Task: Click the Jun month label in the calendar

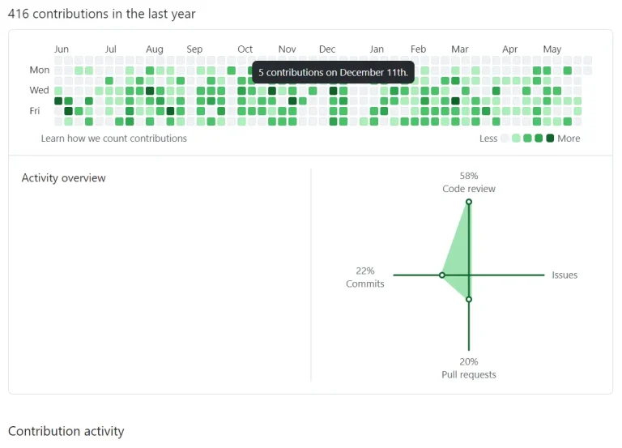Action: click(x=62, y=49)
